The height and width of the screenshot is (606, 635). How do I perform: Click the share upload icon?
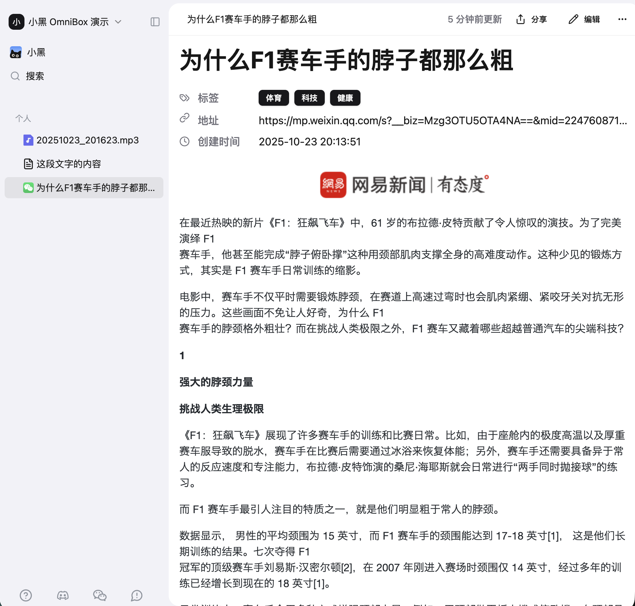click(521, 19)
